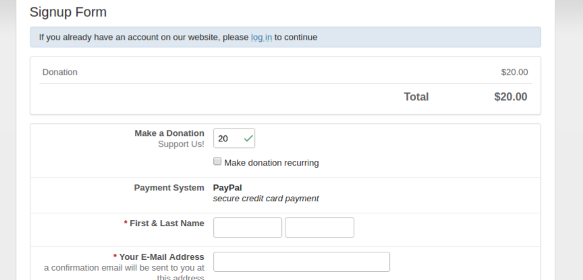Click the First Name input box

(x=248, y=228)
